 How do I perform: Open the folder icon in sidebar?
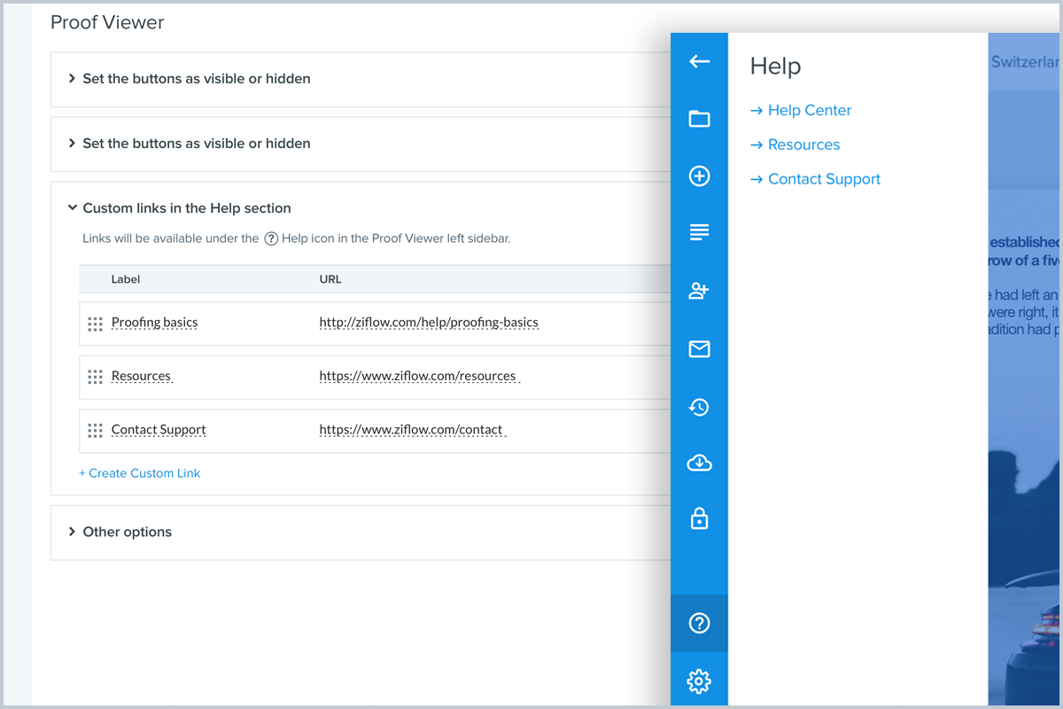(x=699, y=119)
